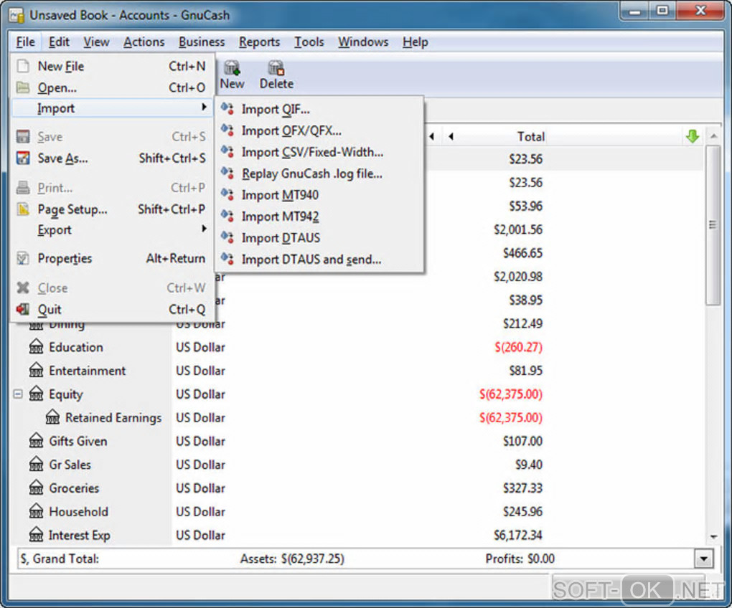Screen dimensions: 732x608
Task: Click the Replay GnuCash .log file icon
Action: pos(227,173)
